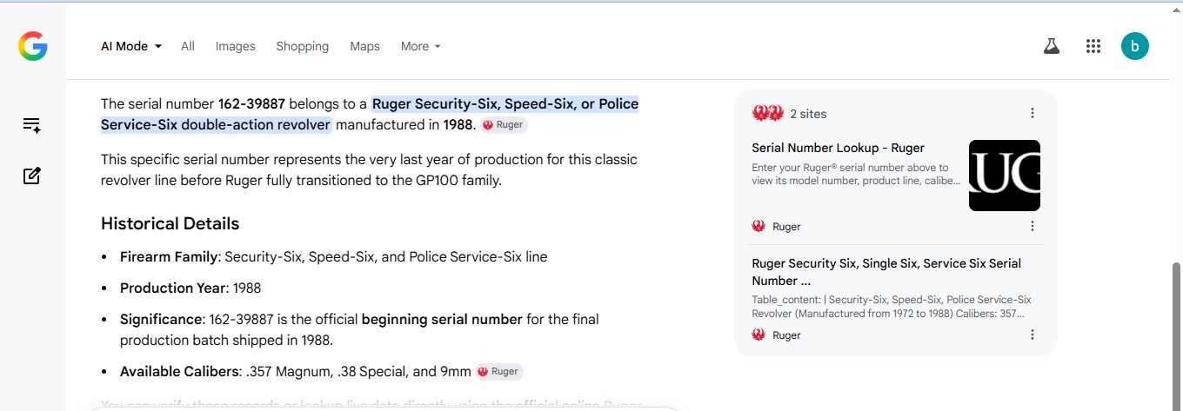Image resolution: width=1183 pixels, height=411 pixels.
Task: Click the Production Year: 1988 bullet
Action: (x=190, y=288)
